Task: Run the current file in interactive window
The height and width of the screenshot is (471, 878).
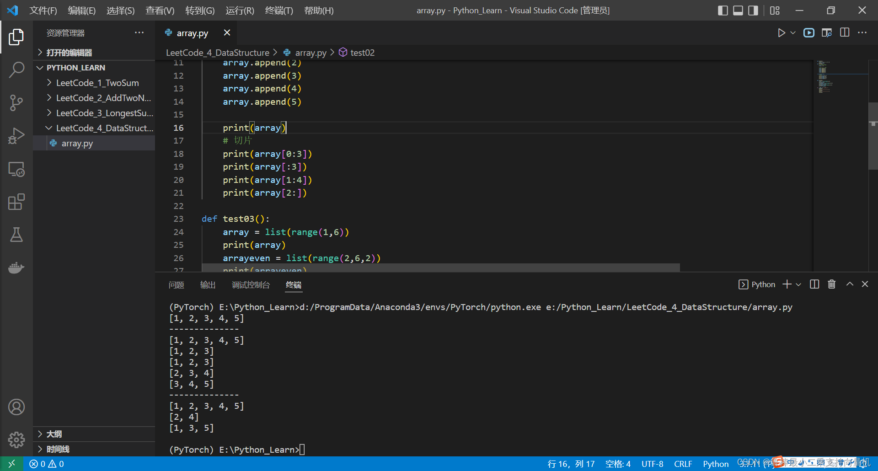Action: pyautogui.click(x=809, y=33)
